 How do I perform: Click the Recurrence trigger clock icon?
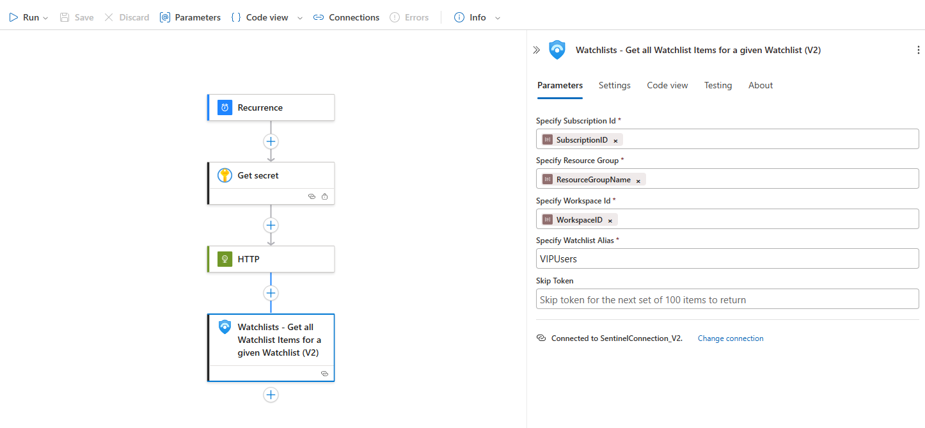coord(225,107)
